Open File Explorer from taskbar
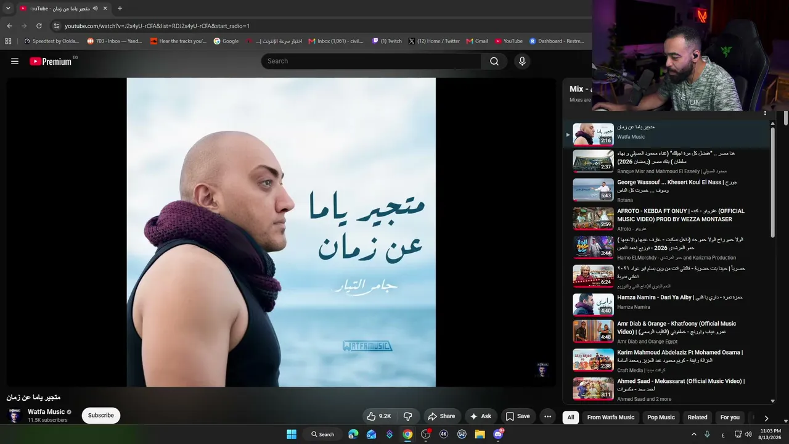Viewport: 789px width, 444px height. pyautogui.click(x=480, y=434)
